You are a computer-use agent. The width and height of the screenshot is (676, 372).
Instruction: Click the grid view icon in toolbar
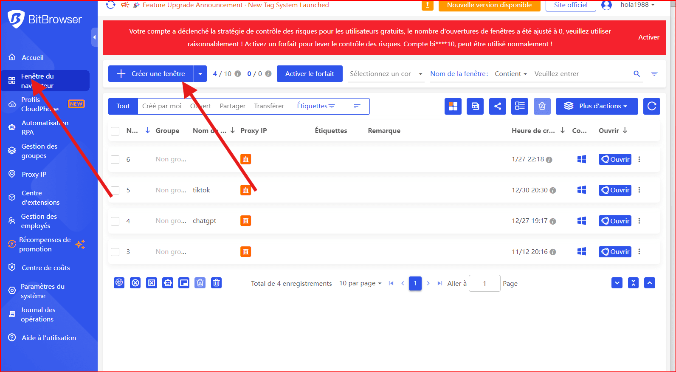(x=453, y=106)
